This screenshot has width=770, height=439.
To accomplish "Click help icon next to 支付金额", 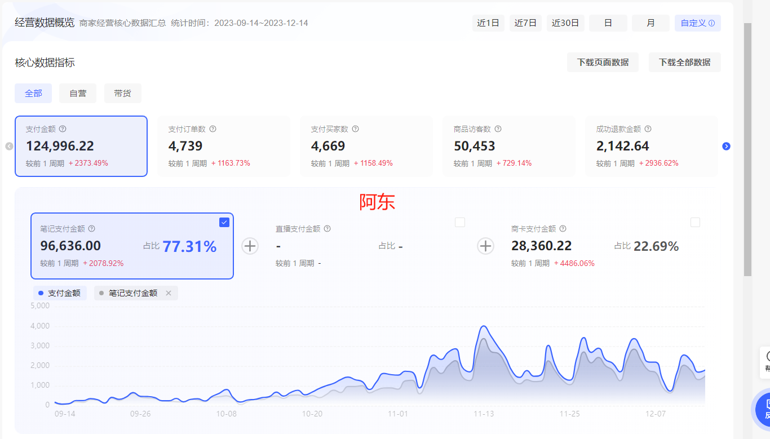I will point(63,129).
